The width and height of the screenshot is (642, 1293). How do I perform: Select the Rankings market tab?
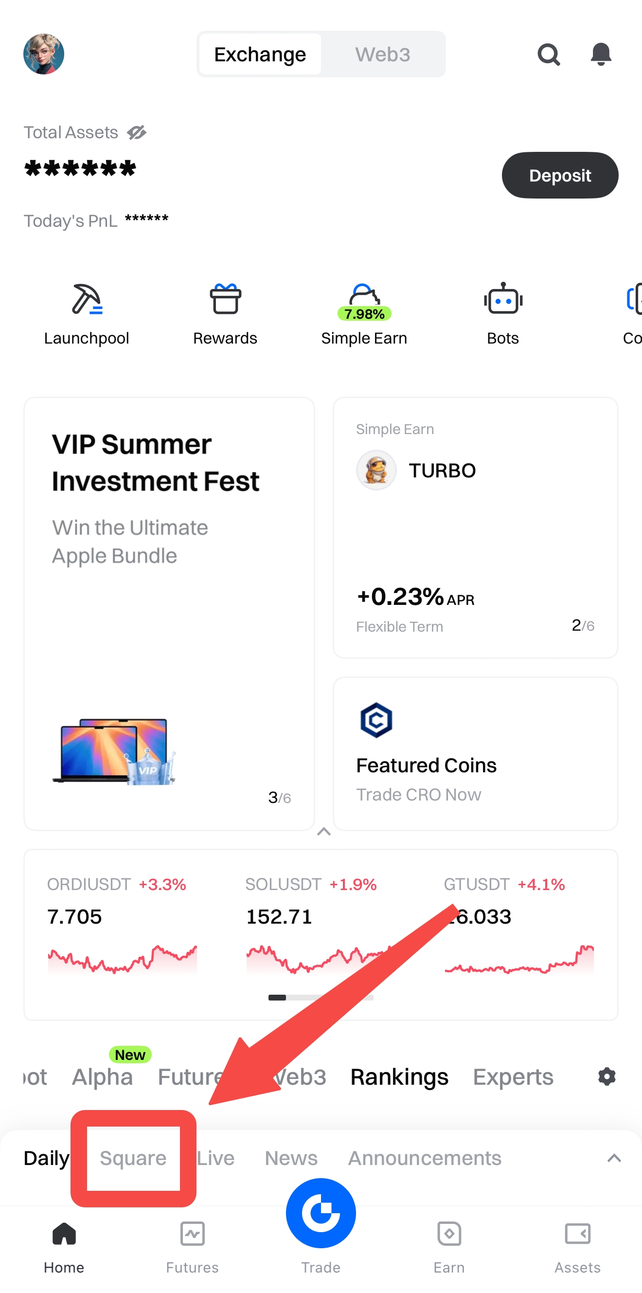click(x=399, y=1077)
